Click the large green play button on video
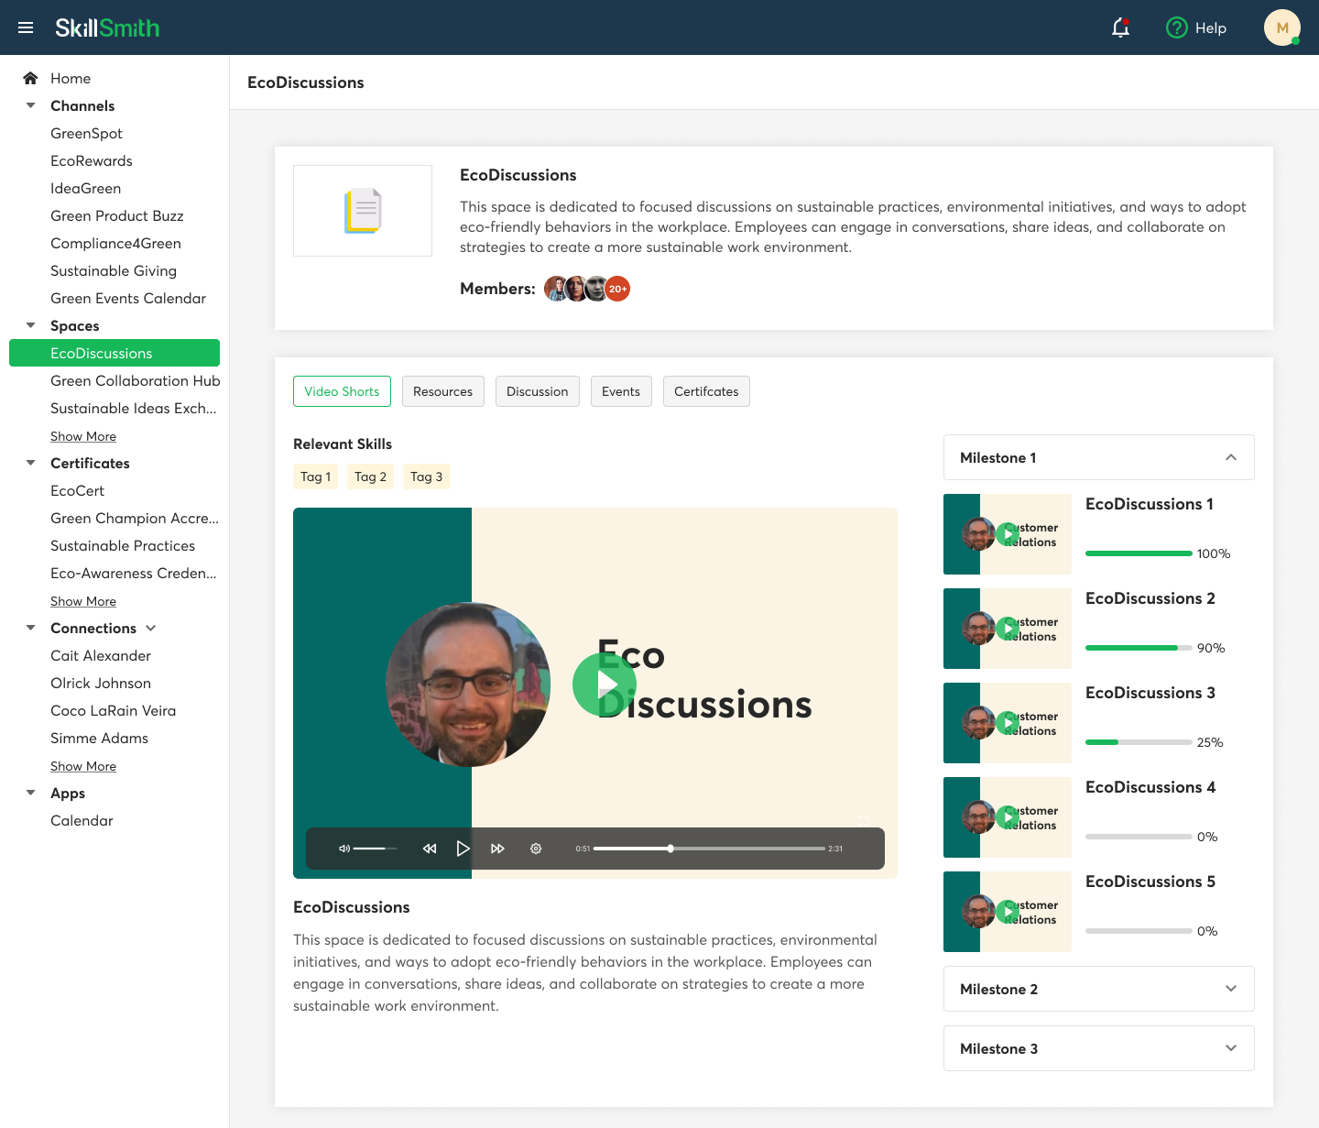This screenshot has width=1319, height=1128. pyautogui.click(x=605, y=684)
